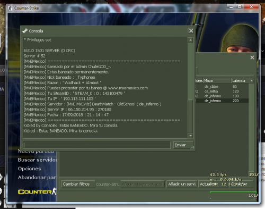
Task: Click the server list scroll up arrow
Action: click(251, 81)
